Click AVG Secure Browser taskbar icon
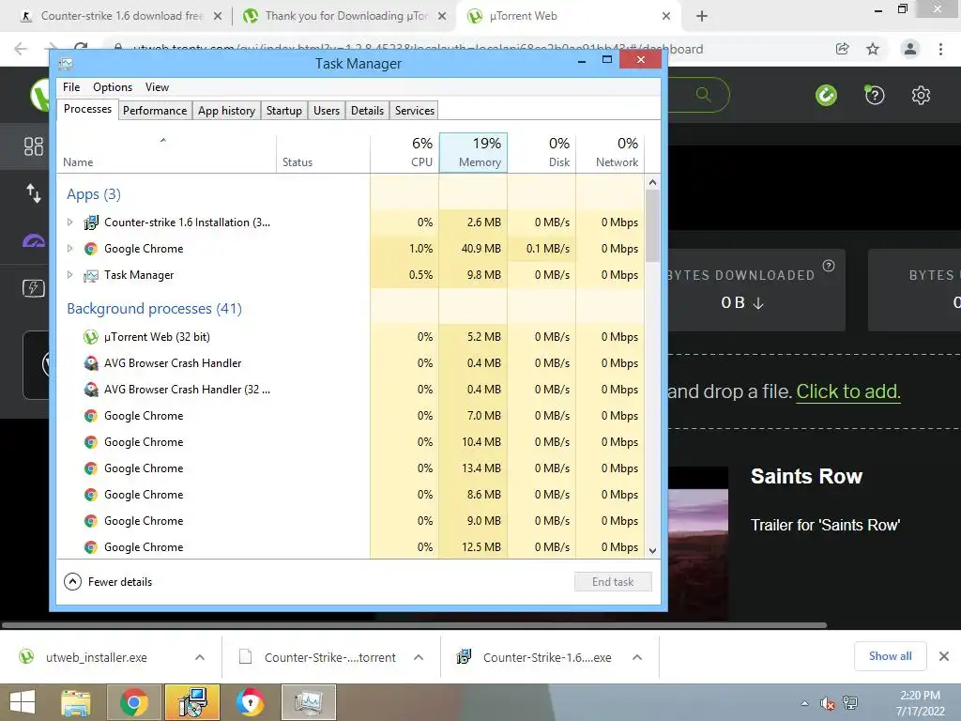This screenshot has height=721, width=961. [x=251, y=702]
